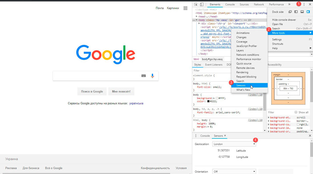Click the Поиск в Google button

92,92
